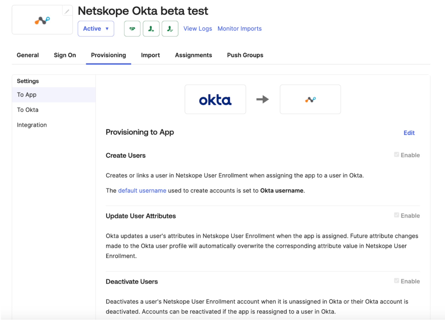Enable Update User Attributes
This screenshot has height=333, width=445.
point(397,215)
